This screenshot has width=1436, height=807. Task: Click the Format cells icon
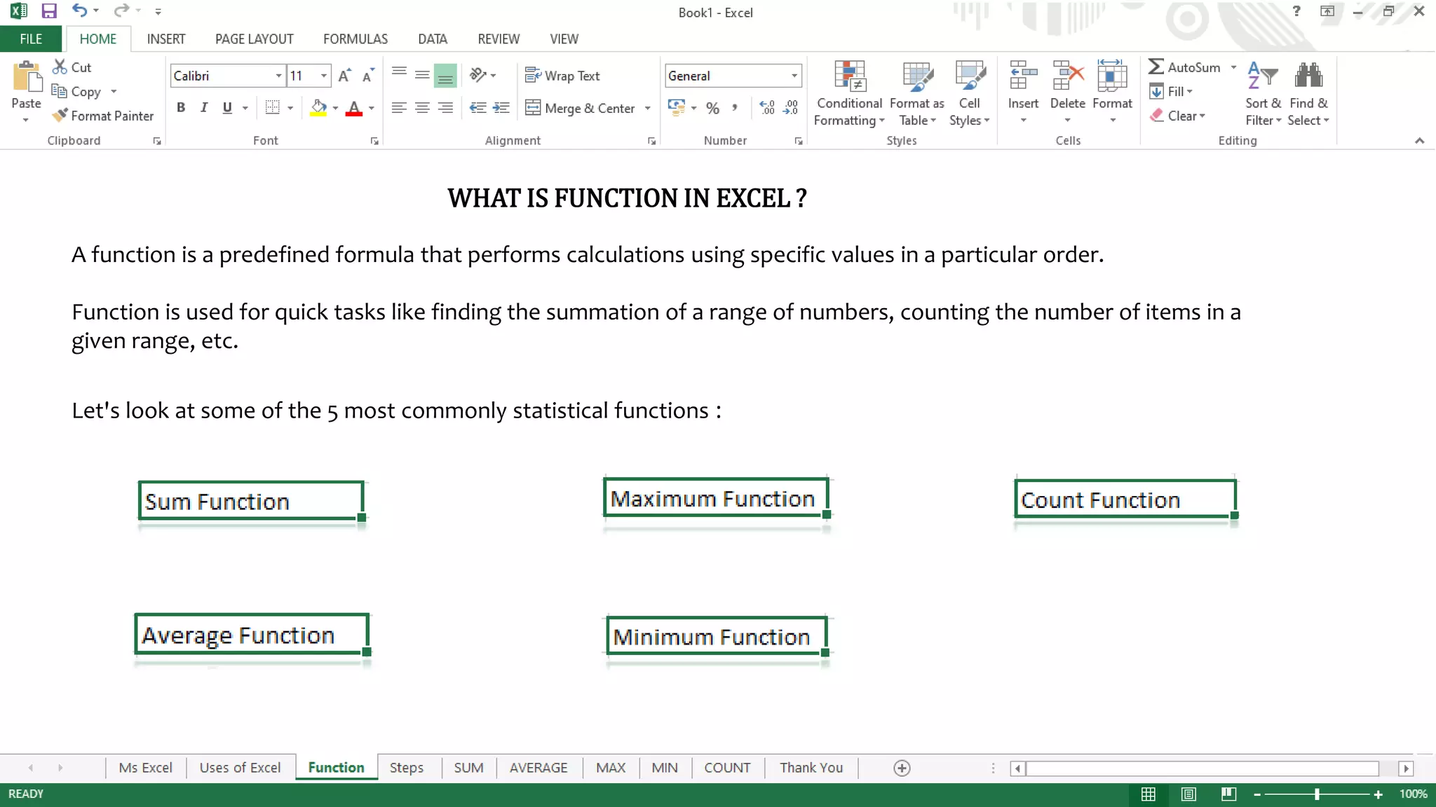[x=1112, y=76]
